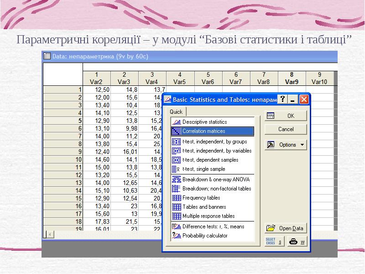Open Data button in dialog

[x=286, y=228]
